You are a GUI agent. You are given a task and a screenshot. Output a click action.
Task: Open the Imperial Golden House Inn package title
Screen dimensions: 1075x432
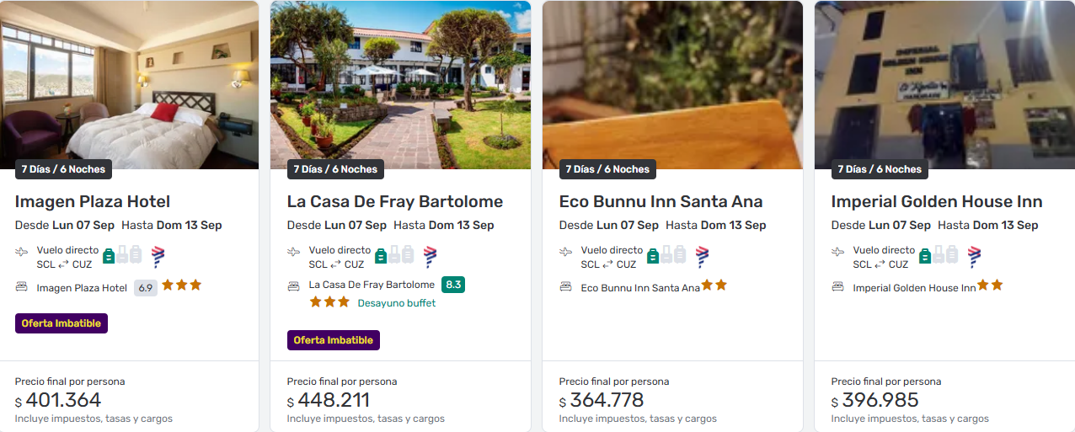coord(937,202)
